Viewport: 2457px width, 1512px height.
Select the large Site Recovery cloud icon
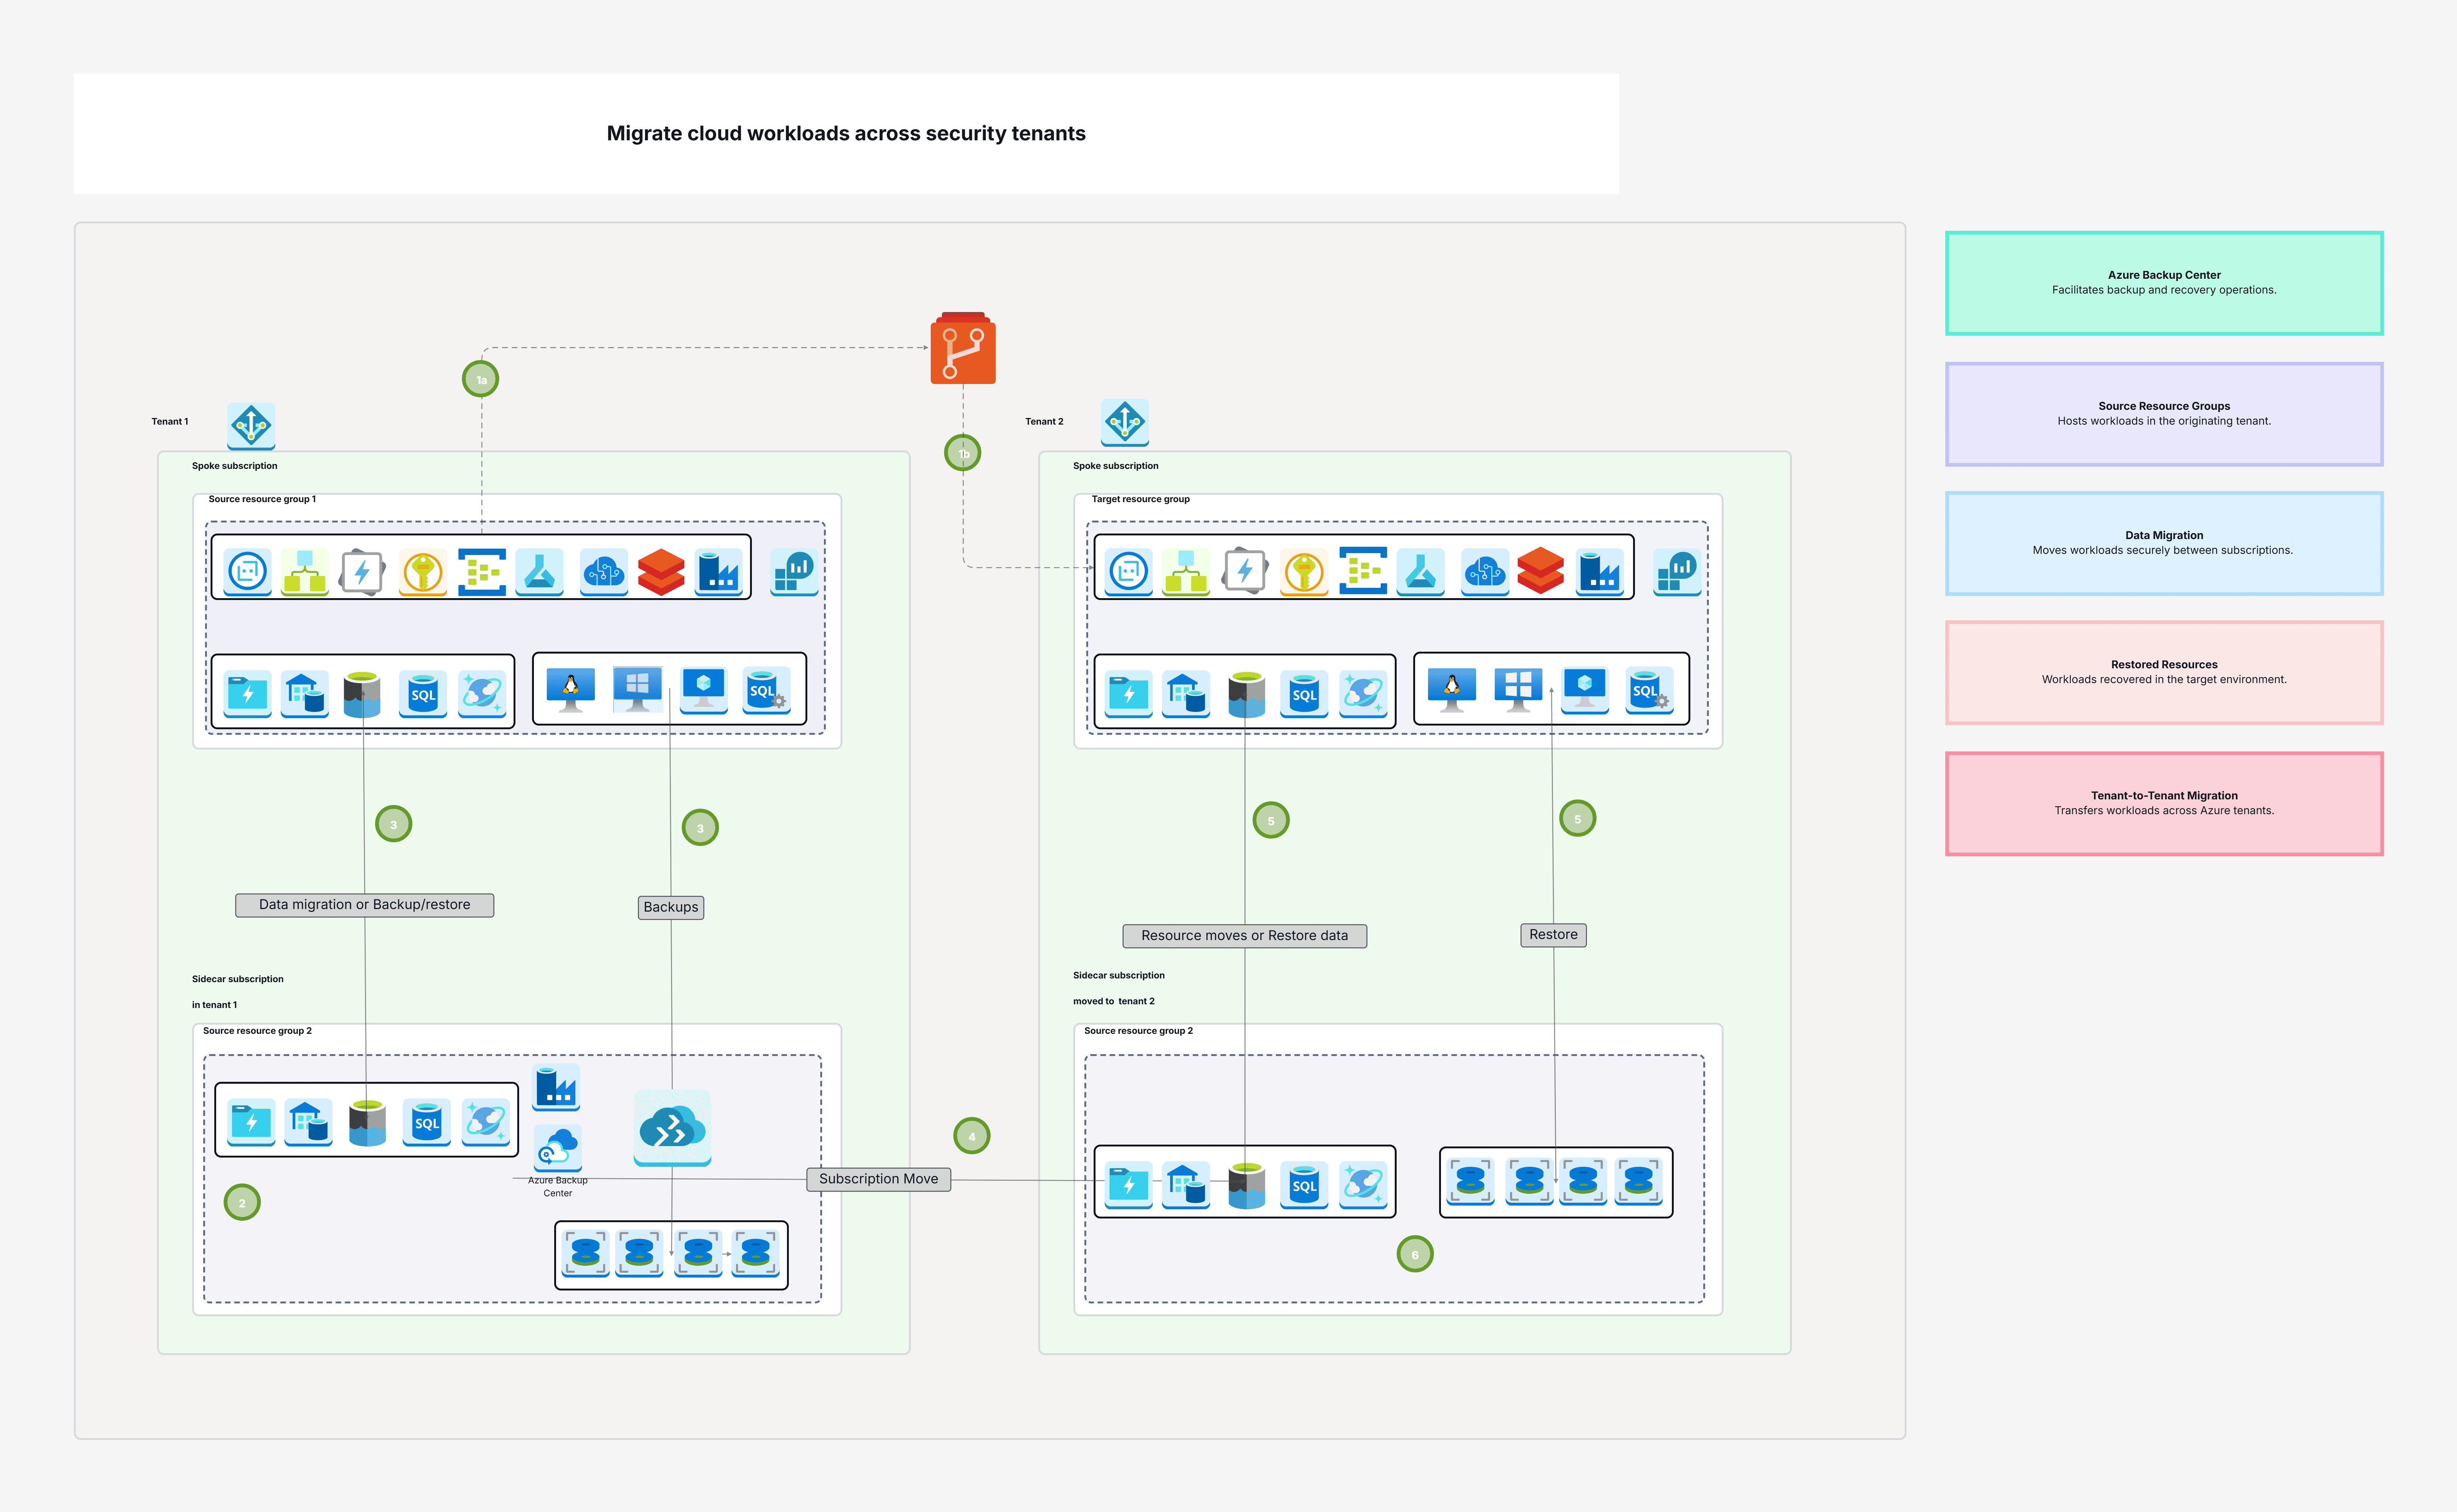672,1128
